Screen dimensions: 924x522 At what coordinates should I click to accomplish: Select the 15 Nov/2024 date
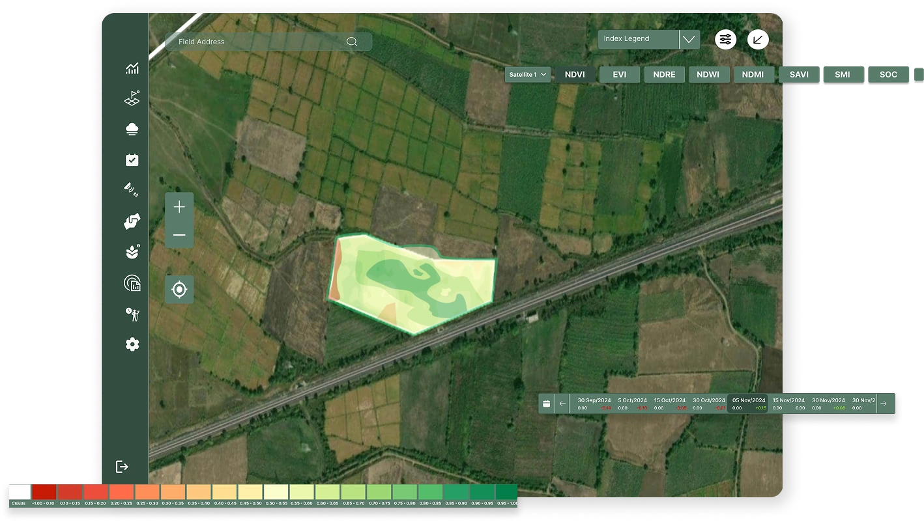coord(788,404)
